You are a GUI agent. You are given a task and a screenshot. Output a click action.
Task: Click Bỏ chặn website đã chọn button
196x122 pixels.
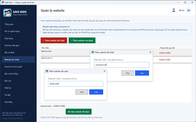pos(79,112)
